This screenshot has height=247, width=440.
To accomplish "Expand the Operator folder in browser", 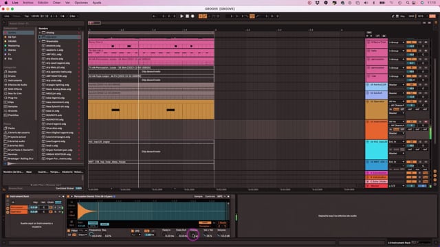I will click(40, 36).
